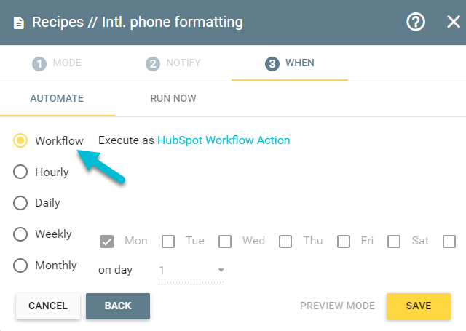This screenshot has width=466, height=331.
Task: Expand the on day dropdown arrow
Action: pos(221,270)
